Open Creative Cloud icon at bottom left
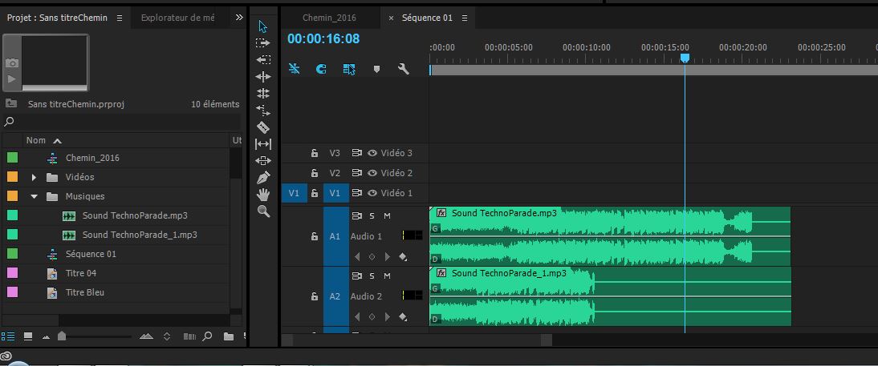This screenshot has height=366, width=878. [x=6, y=356]
